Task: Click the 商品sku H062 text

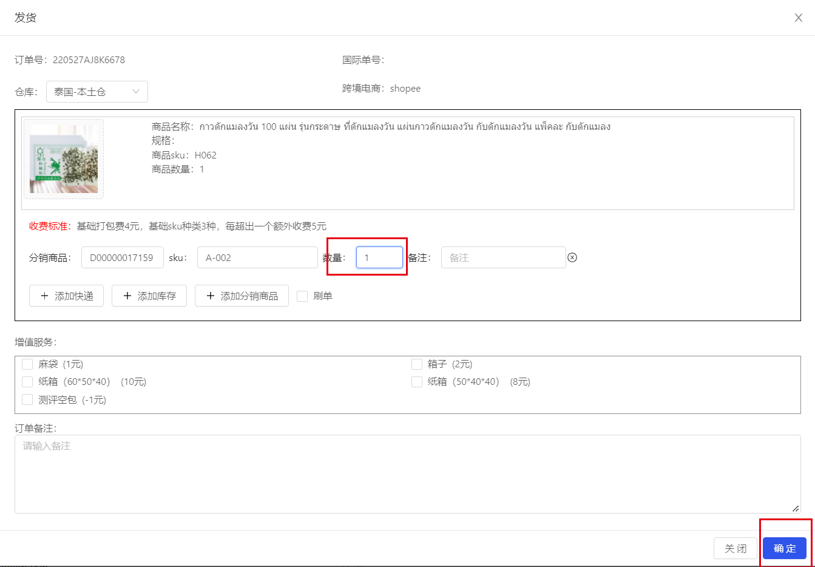Action: click(x=184, y=155)
